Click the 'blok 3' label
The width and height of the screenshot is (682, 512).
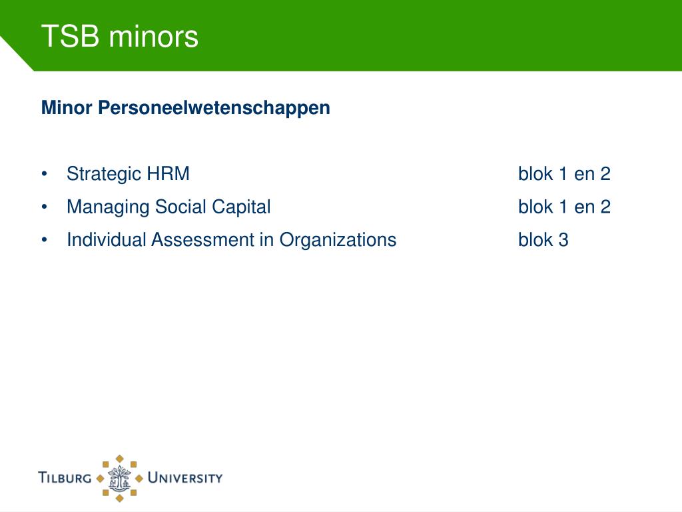[543, 240]
